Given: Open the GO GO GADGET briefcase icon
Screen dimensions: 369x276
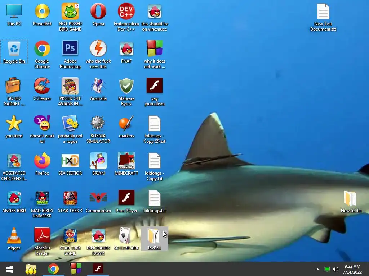Looking at the screenshot, I should click(14, 92).
